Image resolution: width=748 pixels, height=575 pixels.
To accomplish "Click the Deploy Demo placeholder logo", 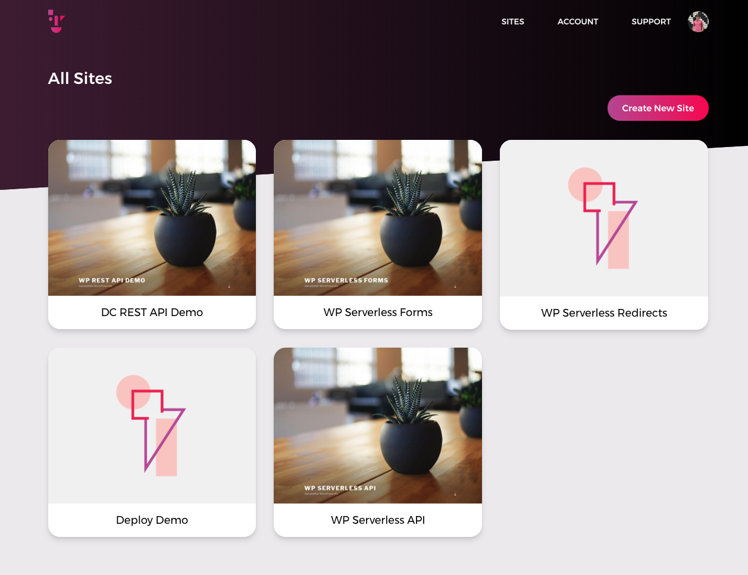I will pyautogui.click(x=151, y=426).
